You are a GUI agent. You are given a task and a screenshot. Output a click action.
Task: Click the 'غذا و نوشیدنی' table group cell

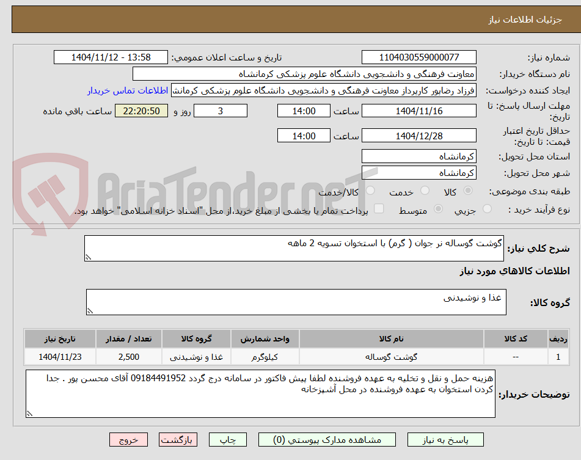pyautogui.click(x=196, y=357)
